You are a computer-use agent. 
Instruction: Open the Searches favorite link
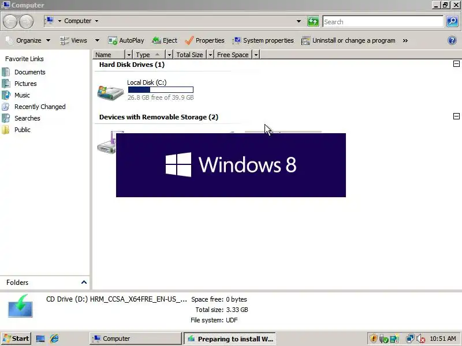27,118
